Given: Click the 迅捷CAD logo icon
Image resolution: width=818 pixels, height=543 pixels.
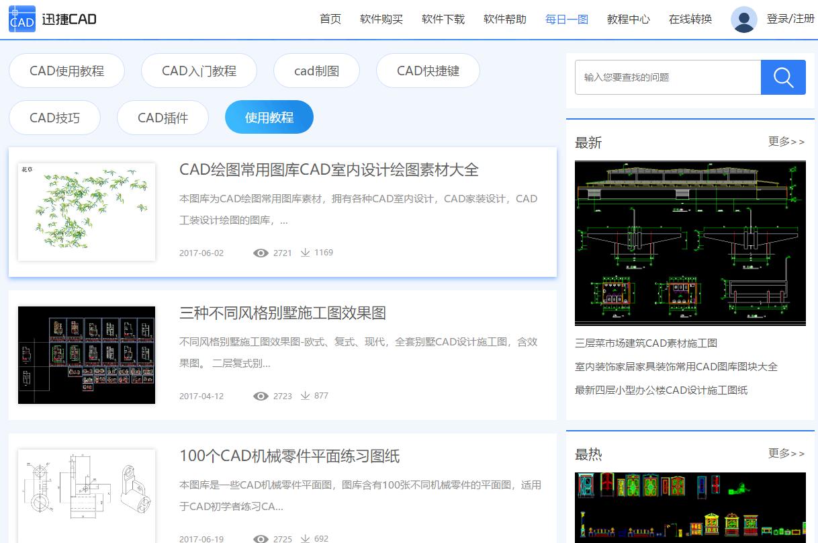Looking at the screenshot, I should (x=21, y=19).
